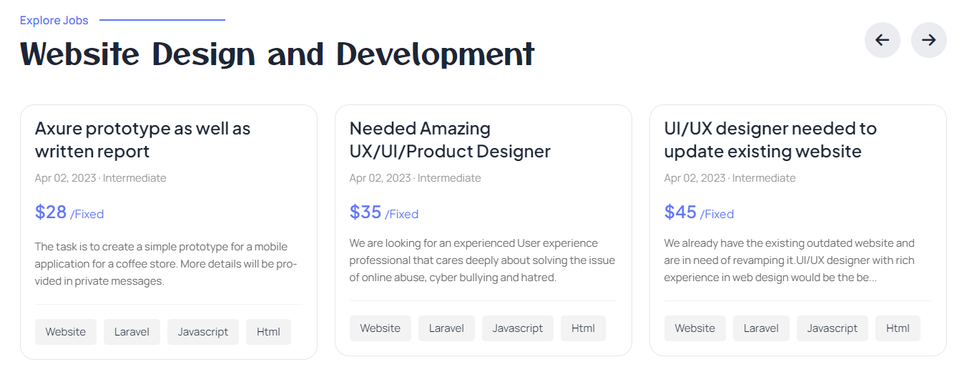This screenshot has width=977, height=377.
Task: Choose Html tag on the $45 job card
Action: [898, 328]
